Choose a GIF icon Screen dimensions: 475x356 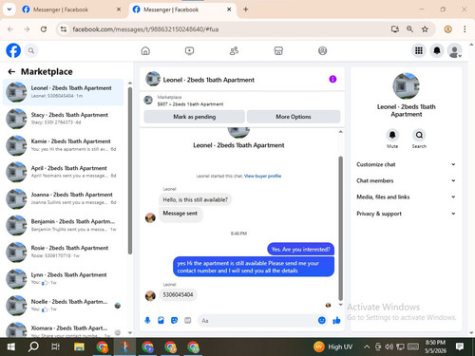tap(188, 321)
